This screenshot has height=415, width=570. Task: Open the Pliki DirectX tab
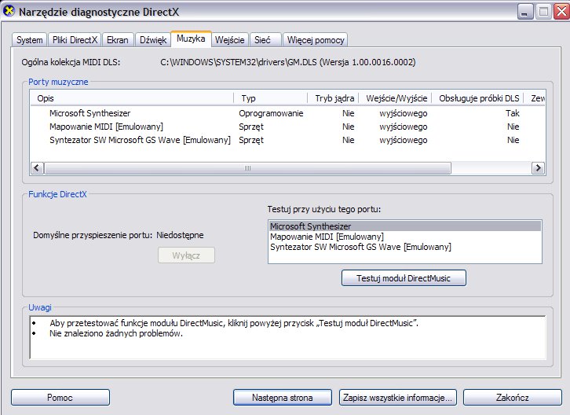point(75,40)
